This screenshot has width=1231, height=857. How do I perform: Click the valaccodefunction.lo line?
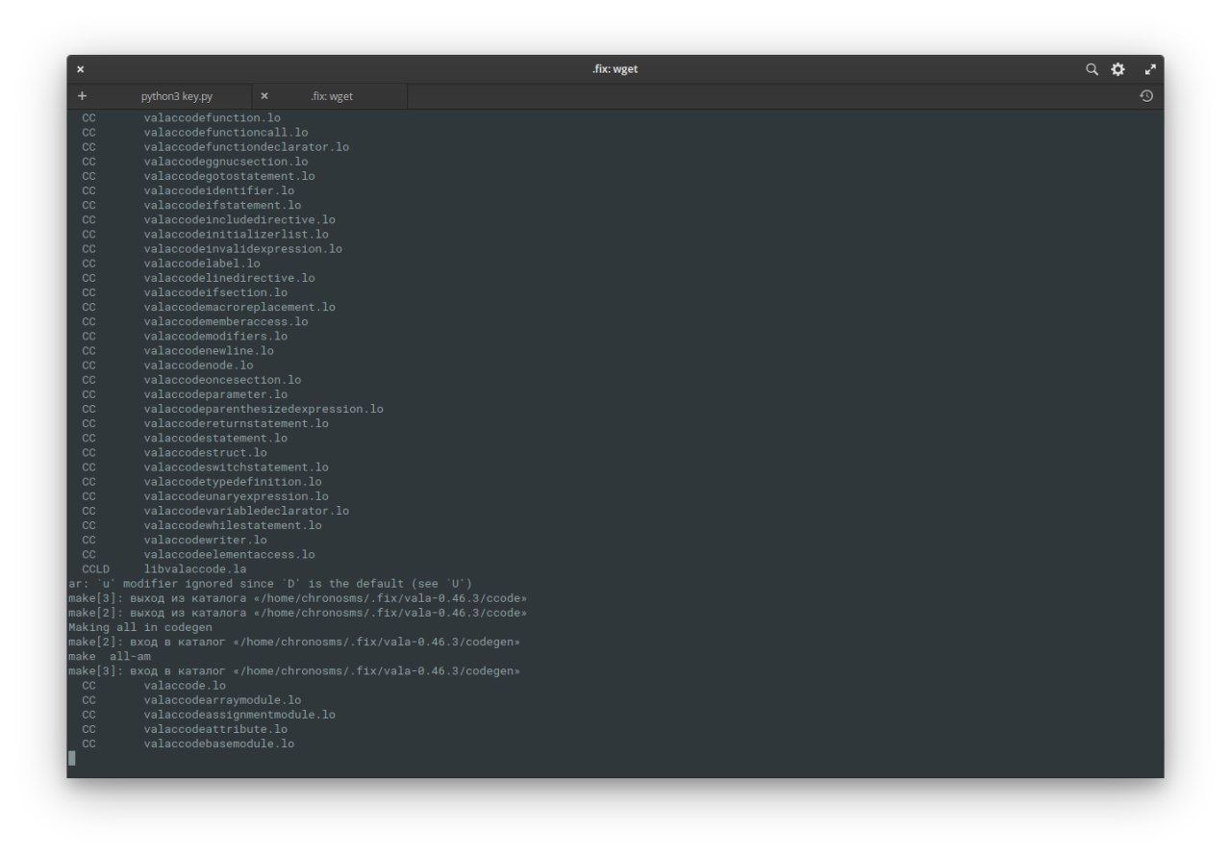click(182, 117)
